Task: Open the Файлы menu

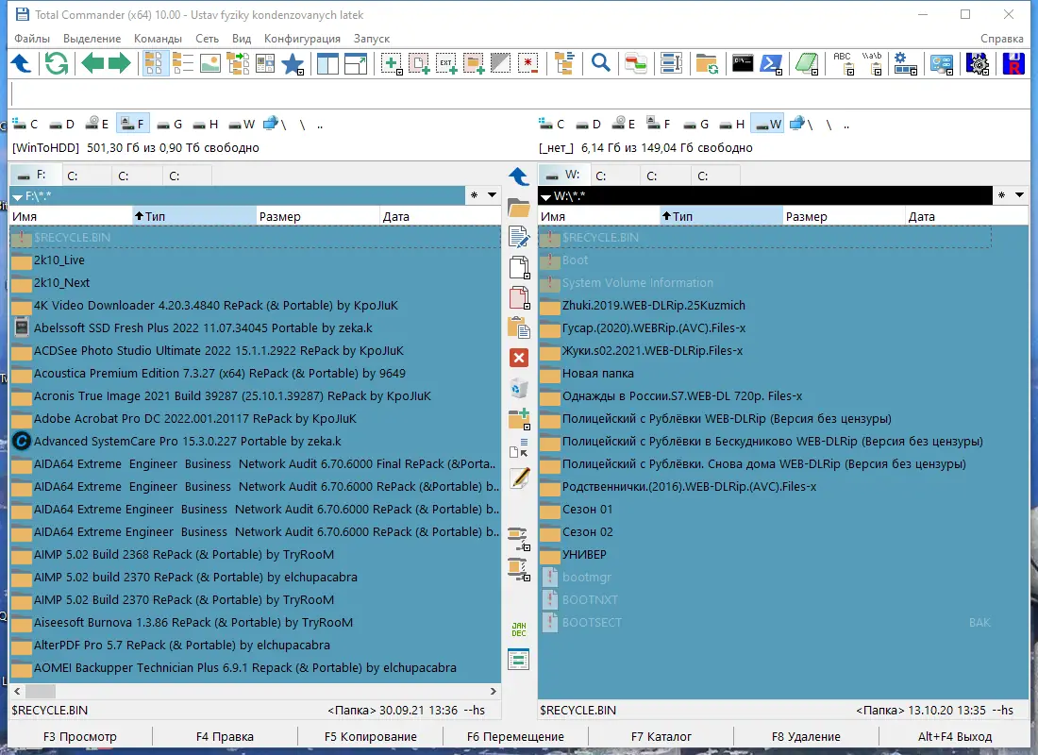Action: point(32,39)
